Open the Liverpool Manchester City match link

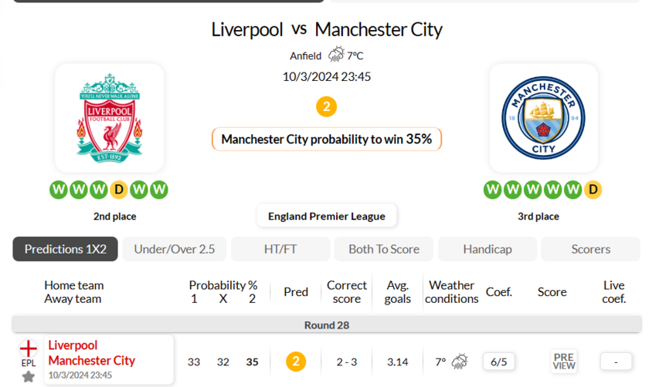(92, 353)
